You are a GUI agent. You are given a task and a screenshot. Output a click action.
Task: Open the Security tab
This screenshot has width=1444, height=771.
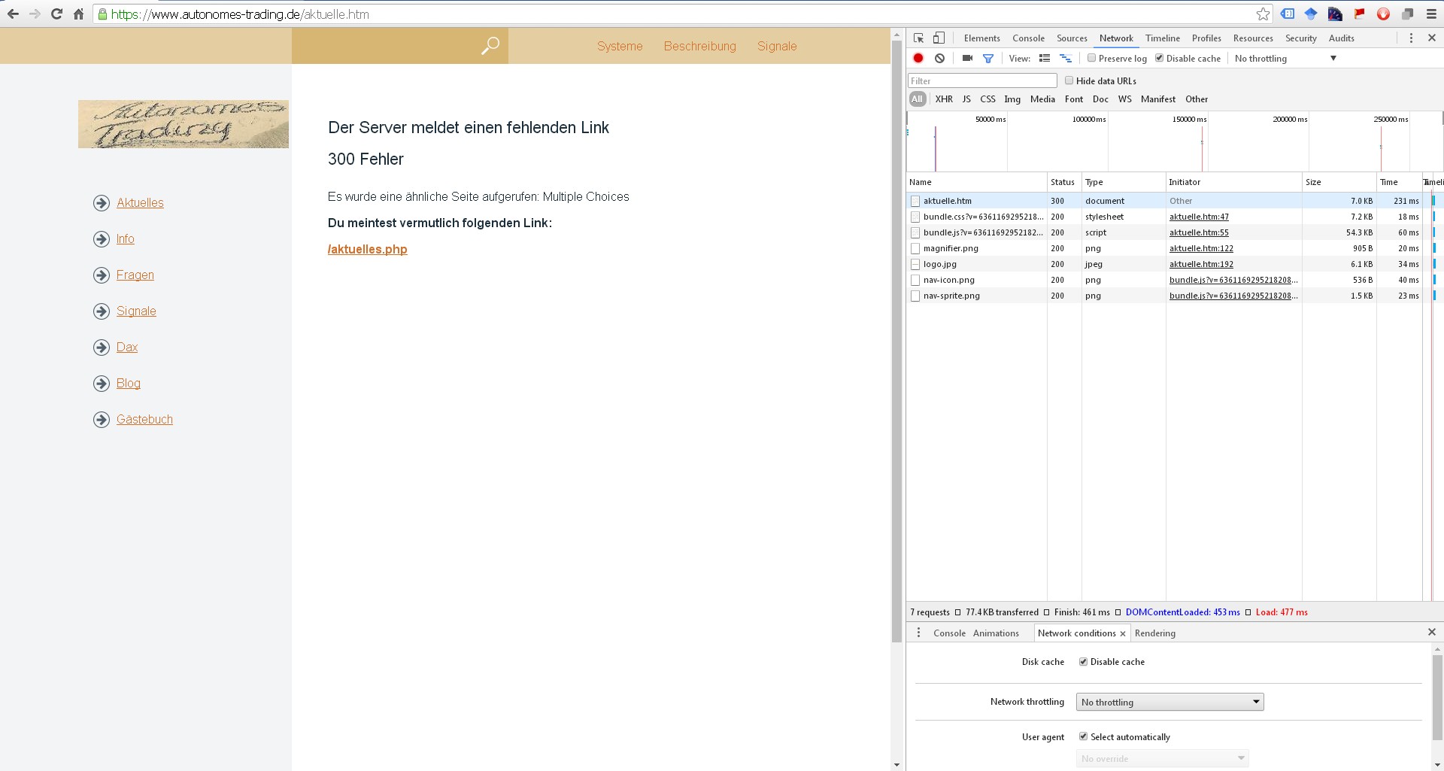click(x=1300, y=38)
